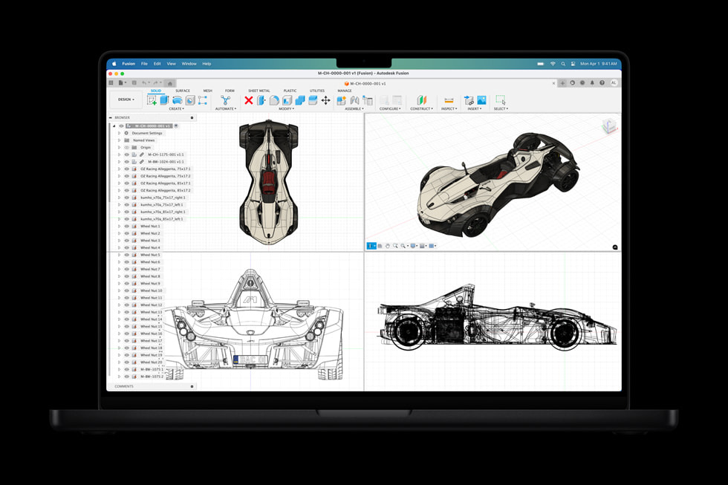Open the Construct dropdown menu
Image resolution: width=728 pixels, height=485 pixels.
click(x=422, y=107)
